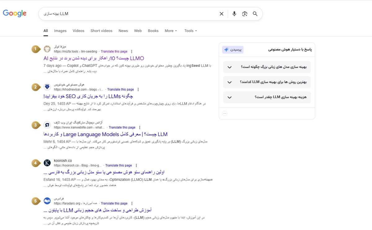
Task: Click the 'میزفا تولز' site name
Action: click(60, 47)
